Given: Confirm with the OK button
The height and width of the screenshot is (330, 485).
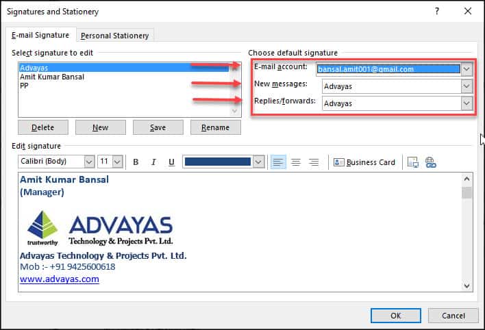Looking at the screenshot, I should [x=396, y=316].
